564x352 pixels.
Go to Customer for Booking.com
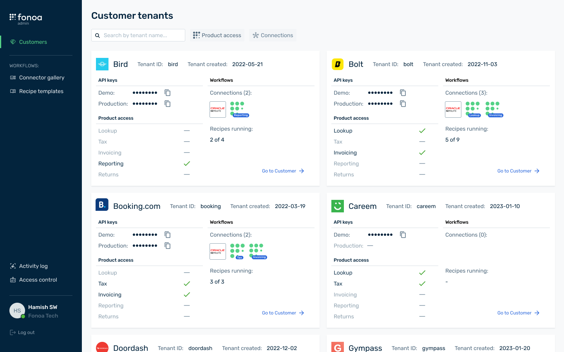click(x=283, y=313)
